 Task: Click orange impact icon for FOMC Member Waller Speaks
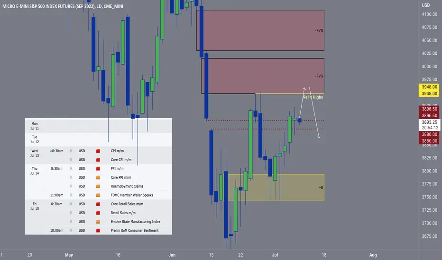[x=98, y=195]
